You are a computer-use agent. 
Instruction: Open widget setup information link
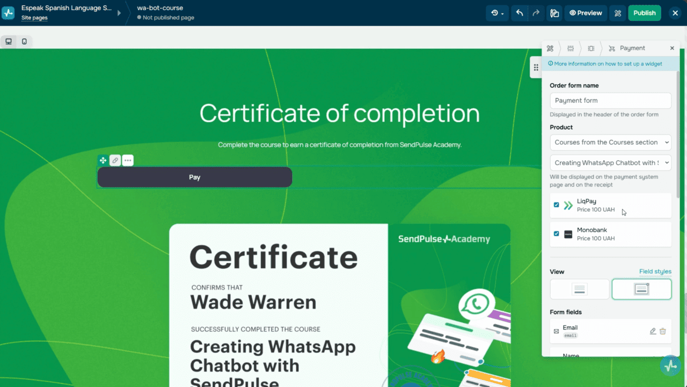pos(605,64)
